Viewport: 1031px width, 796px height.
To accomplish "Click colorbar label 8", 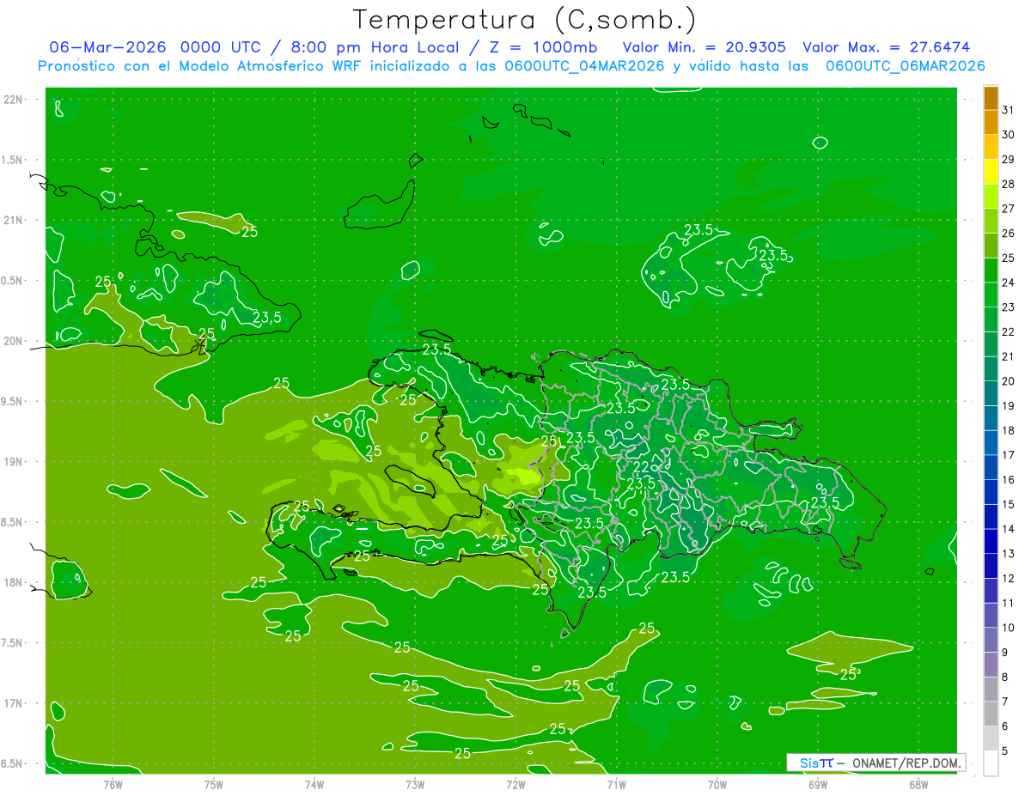I will (x=1005, y=678).
